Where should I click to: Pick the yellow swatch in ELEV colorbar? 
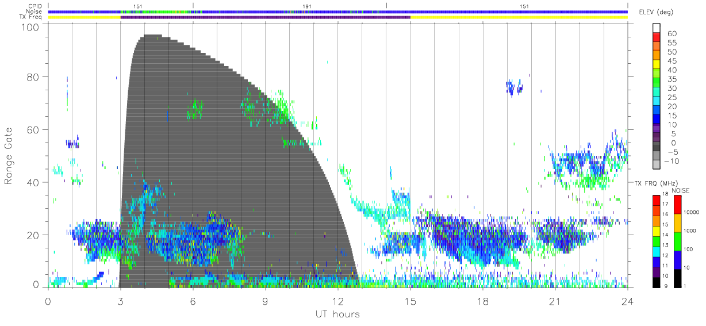click(x=657, y=64)
